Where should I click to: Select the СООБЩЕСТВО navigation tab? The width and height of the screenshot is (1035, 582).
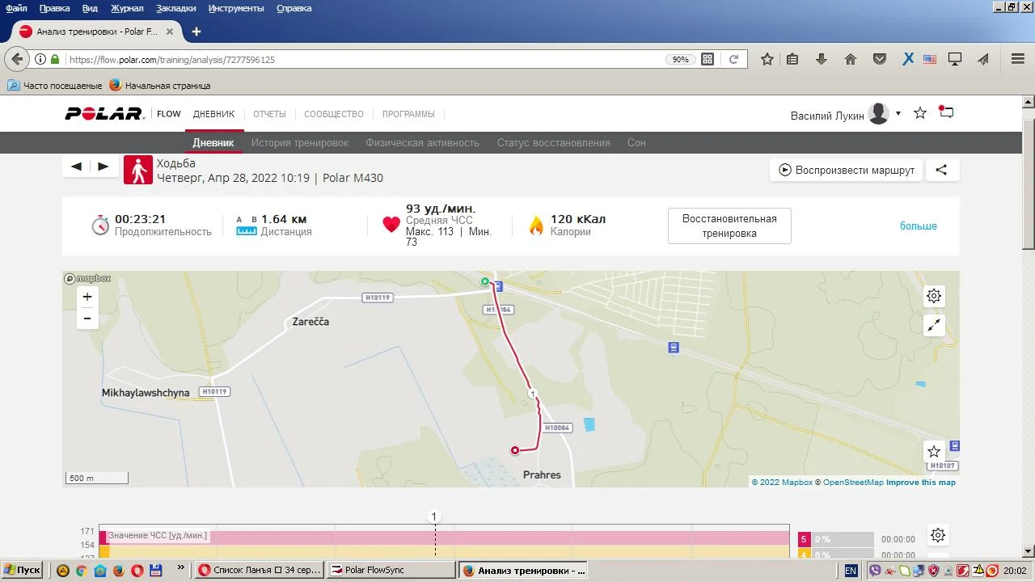pyautogui.click(x=334, y=114)
